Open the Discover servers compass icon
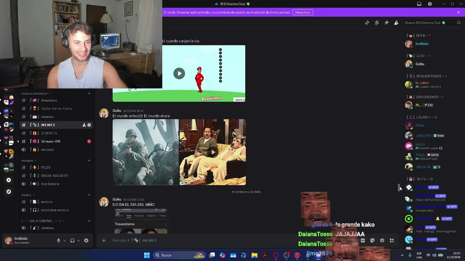Image resolution: width=465 pixels, height=261 pixels. 9,191
